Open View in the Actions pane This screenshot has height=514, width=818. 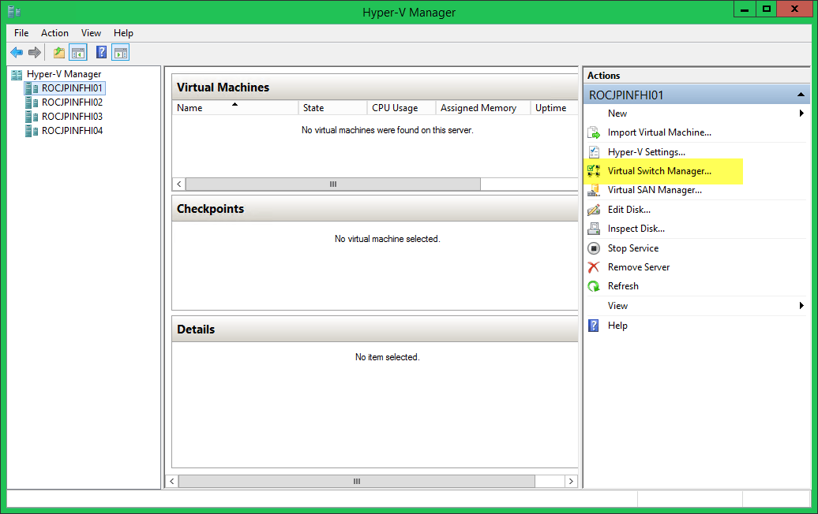[x=617, y=306]
